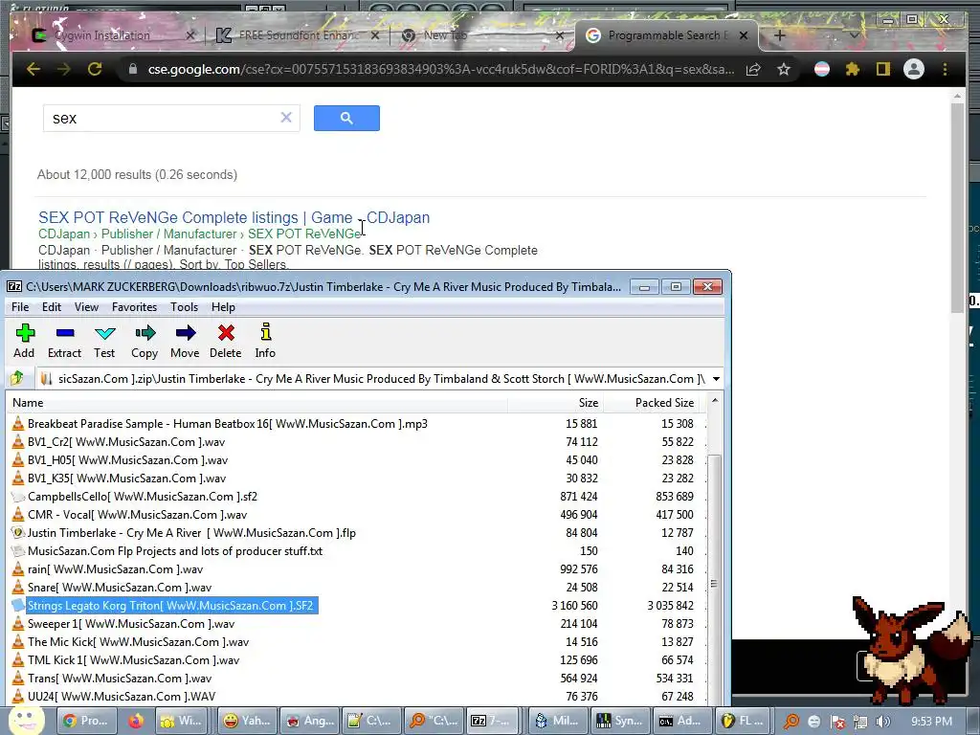Screen dimensions: 980x735
Task: Click the striped extension icon in Chrome toolbar
Action: click(822, 69)
